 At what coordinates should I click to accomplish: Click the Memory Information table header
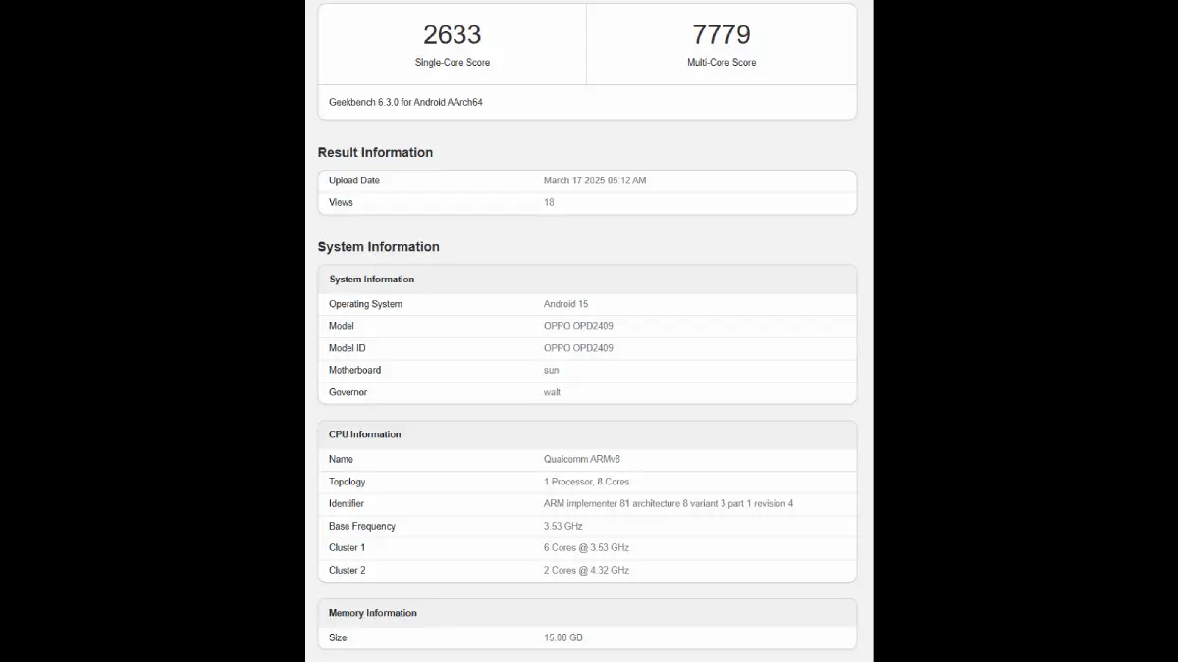[x=373, y=613]
